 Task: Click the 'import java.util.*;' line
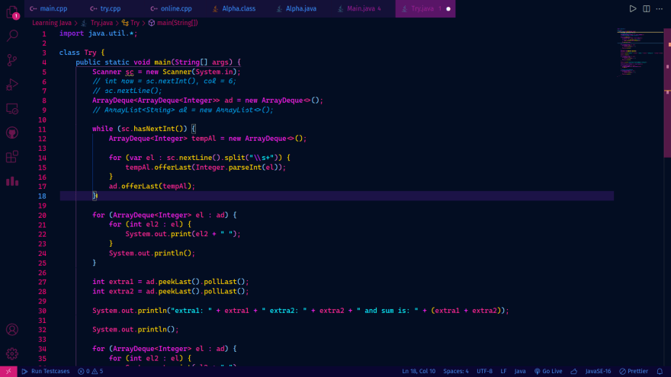tap(98, 34)
